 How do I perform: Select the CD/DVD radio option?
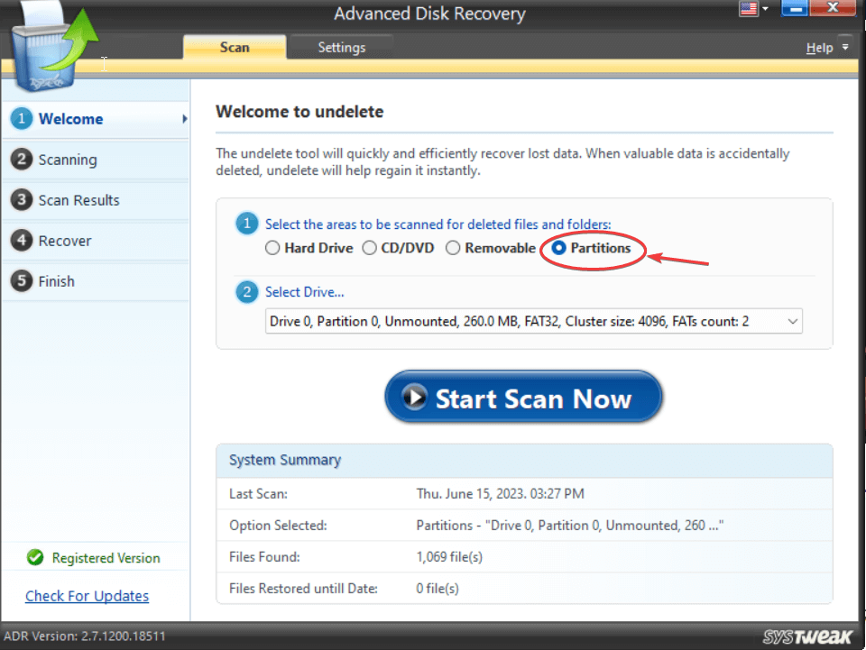(369, 248)
